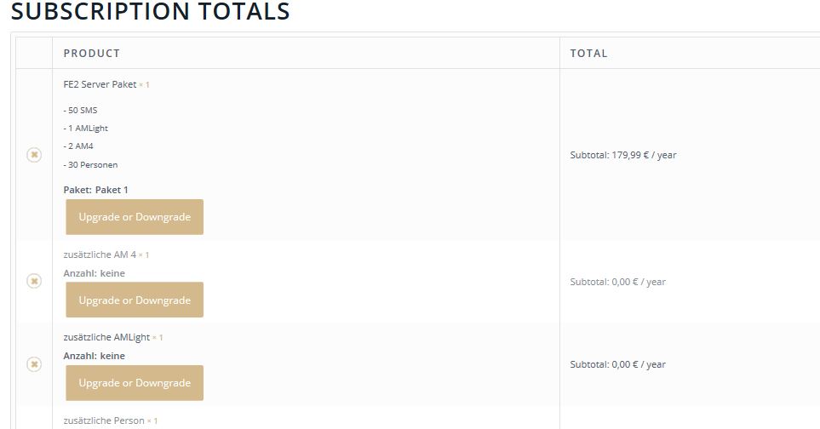Image resolution: width=820 pixels, height=429 pixels.
Task: Upgrade or Downgrade zusätzliche AM 4
Action: click(x=135, y=300)
